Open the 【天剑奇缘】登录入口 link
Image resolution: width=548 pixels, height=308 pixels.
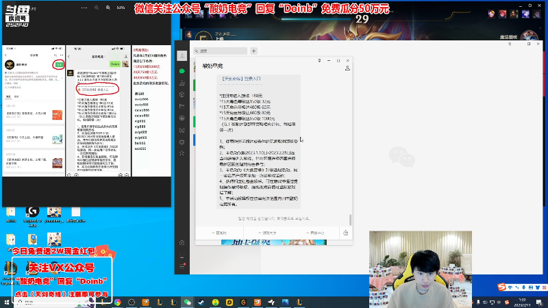tap(241, 79)
